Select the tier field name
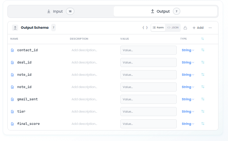Image resolution: width=228 pixels, height=141 pixels. pos(21,112)
